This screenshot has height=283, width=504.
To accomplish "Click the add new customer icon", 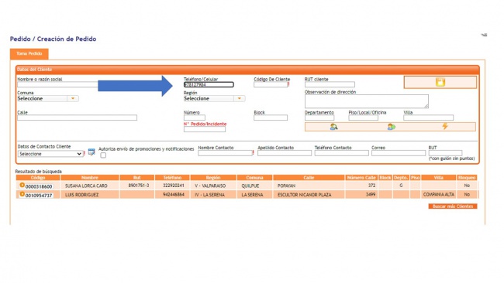I will coord(391,127).
